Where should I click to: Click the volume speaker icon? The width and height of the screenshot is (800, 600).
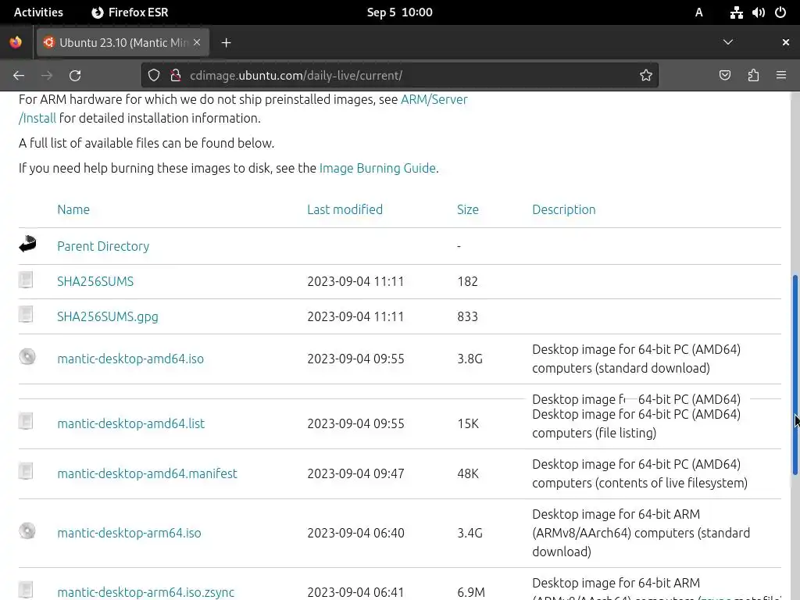click(x=758, y=12)
